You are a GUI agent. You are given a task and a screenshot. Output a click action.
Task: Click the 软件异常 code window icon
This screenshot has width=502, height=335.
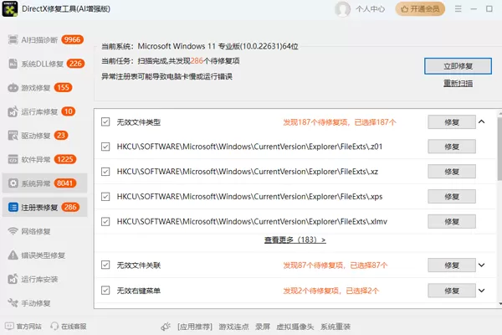(13, 159)
